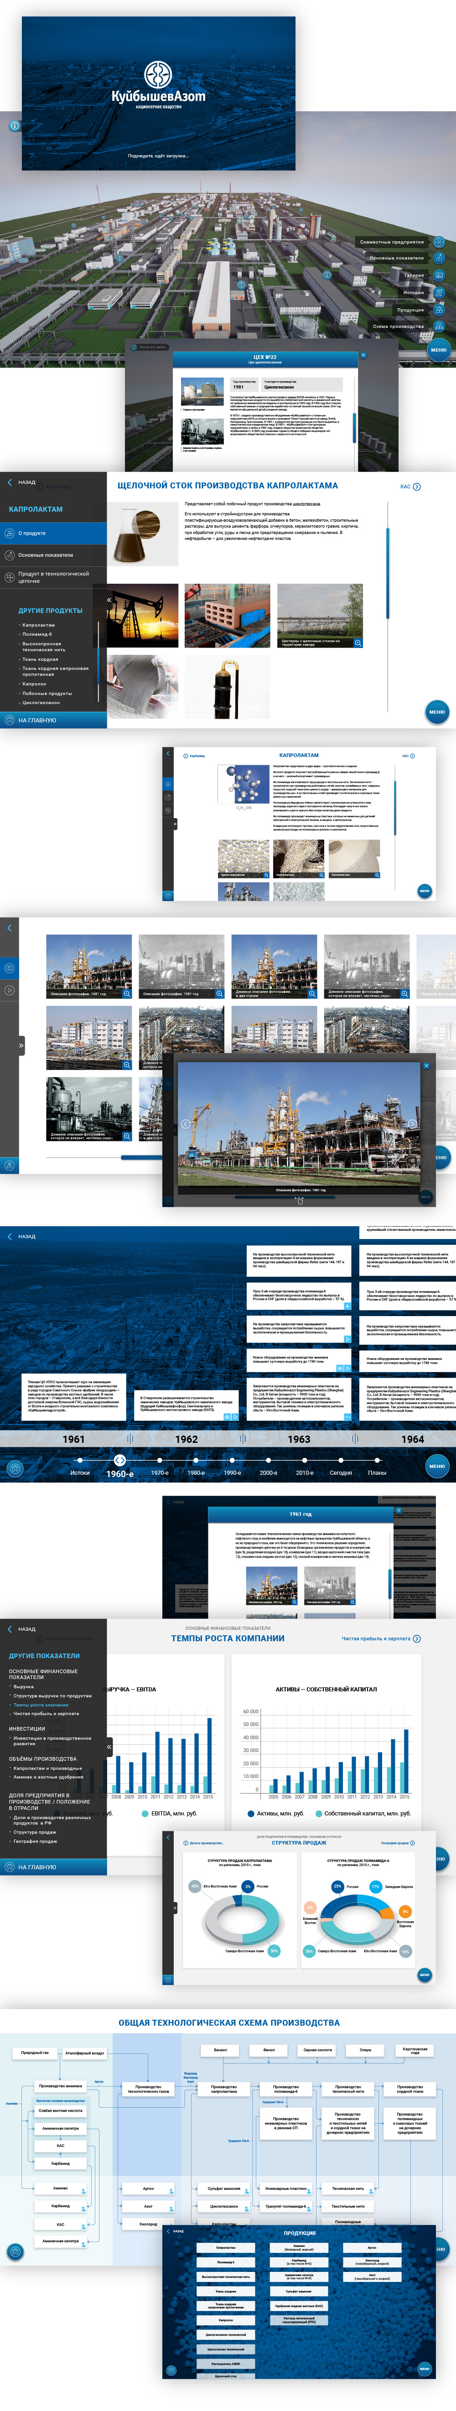
Task: Open the Продукция icon on the 3D map
Action: pos(439,309)
